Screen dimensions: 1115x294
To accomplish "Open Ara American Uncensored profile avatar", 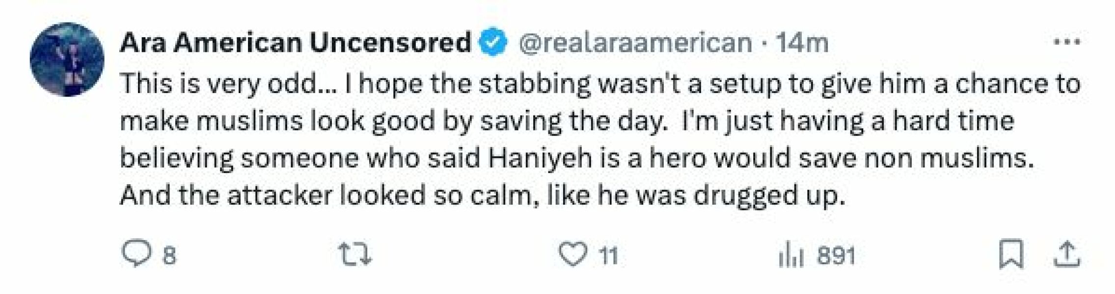I will click(67, 59).
